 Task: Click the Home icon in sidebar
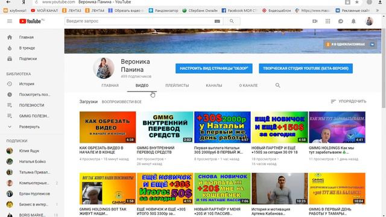[10, 37]
